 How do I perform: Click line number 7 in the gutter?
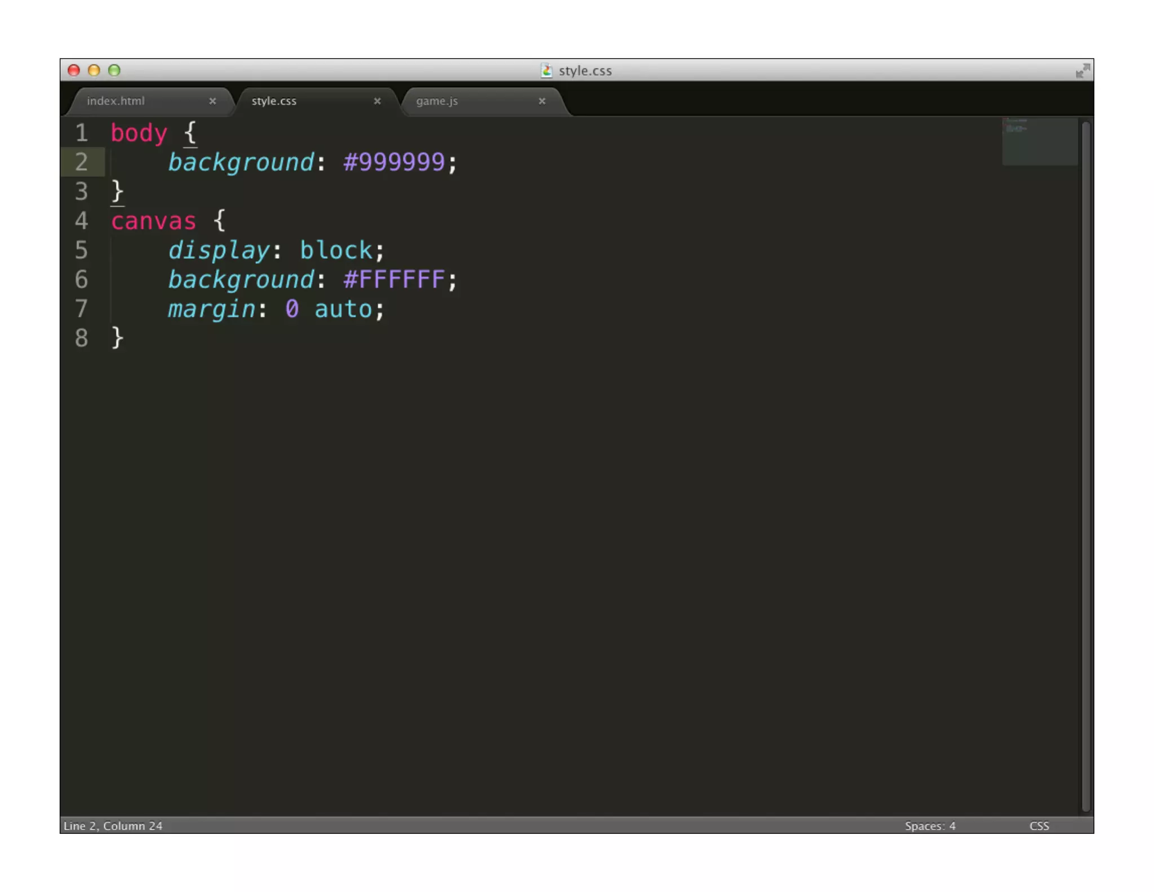click(x=82, y=309)
